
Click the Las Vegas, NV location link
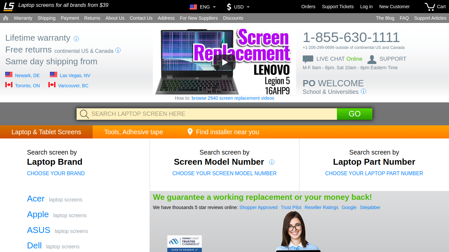coord(75,75)
